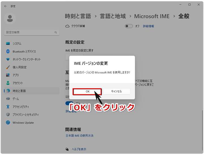
Task: Click the cloud icon beside クラウド候補
Action: point(67,26)
